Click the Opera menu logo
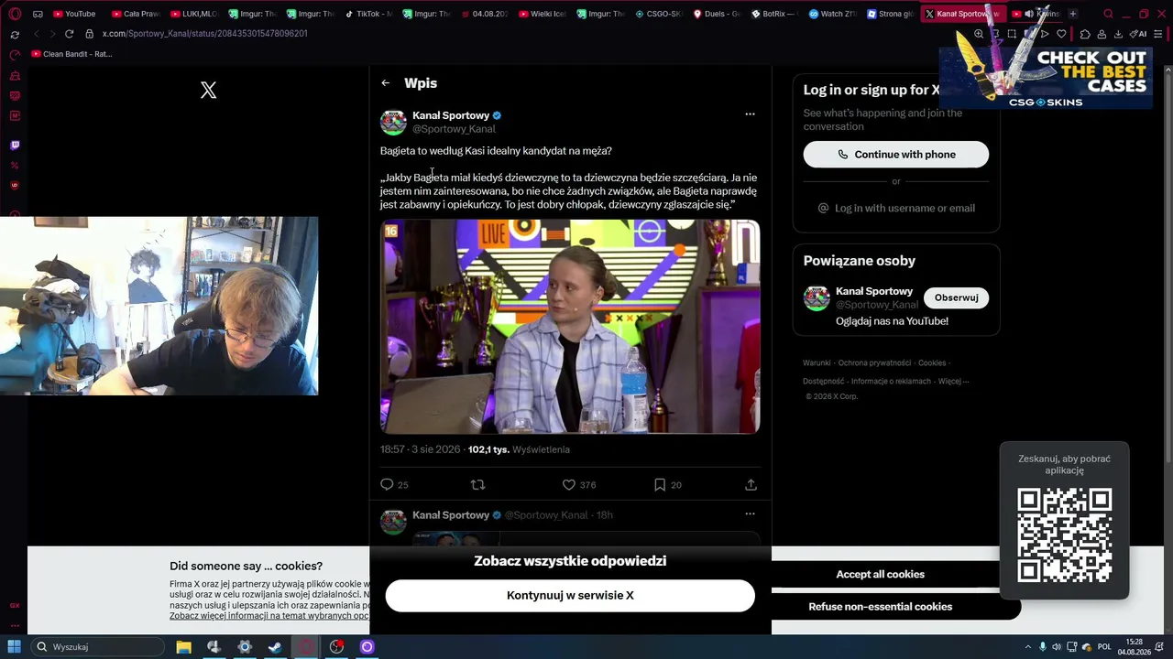 pos(15,14)
